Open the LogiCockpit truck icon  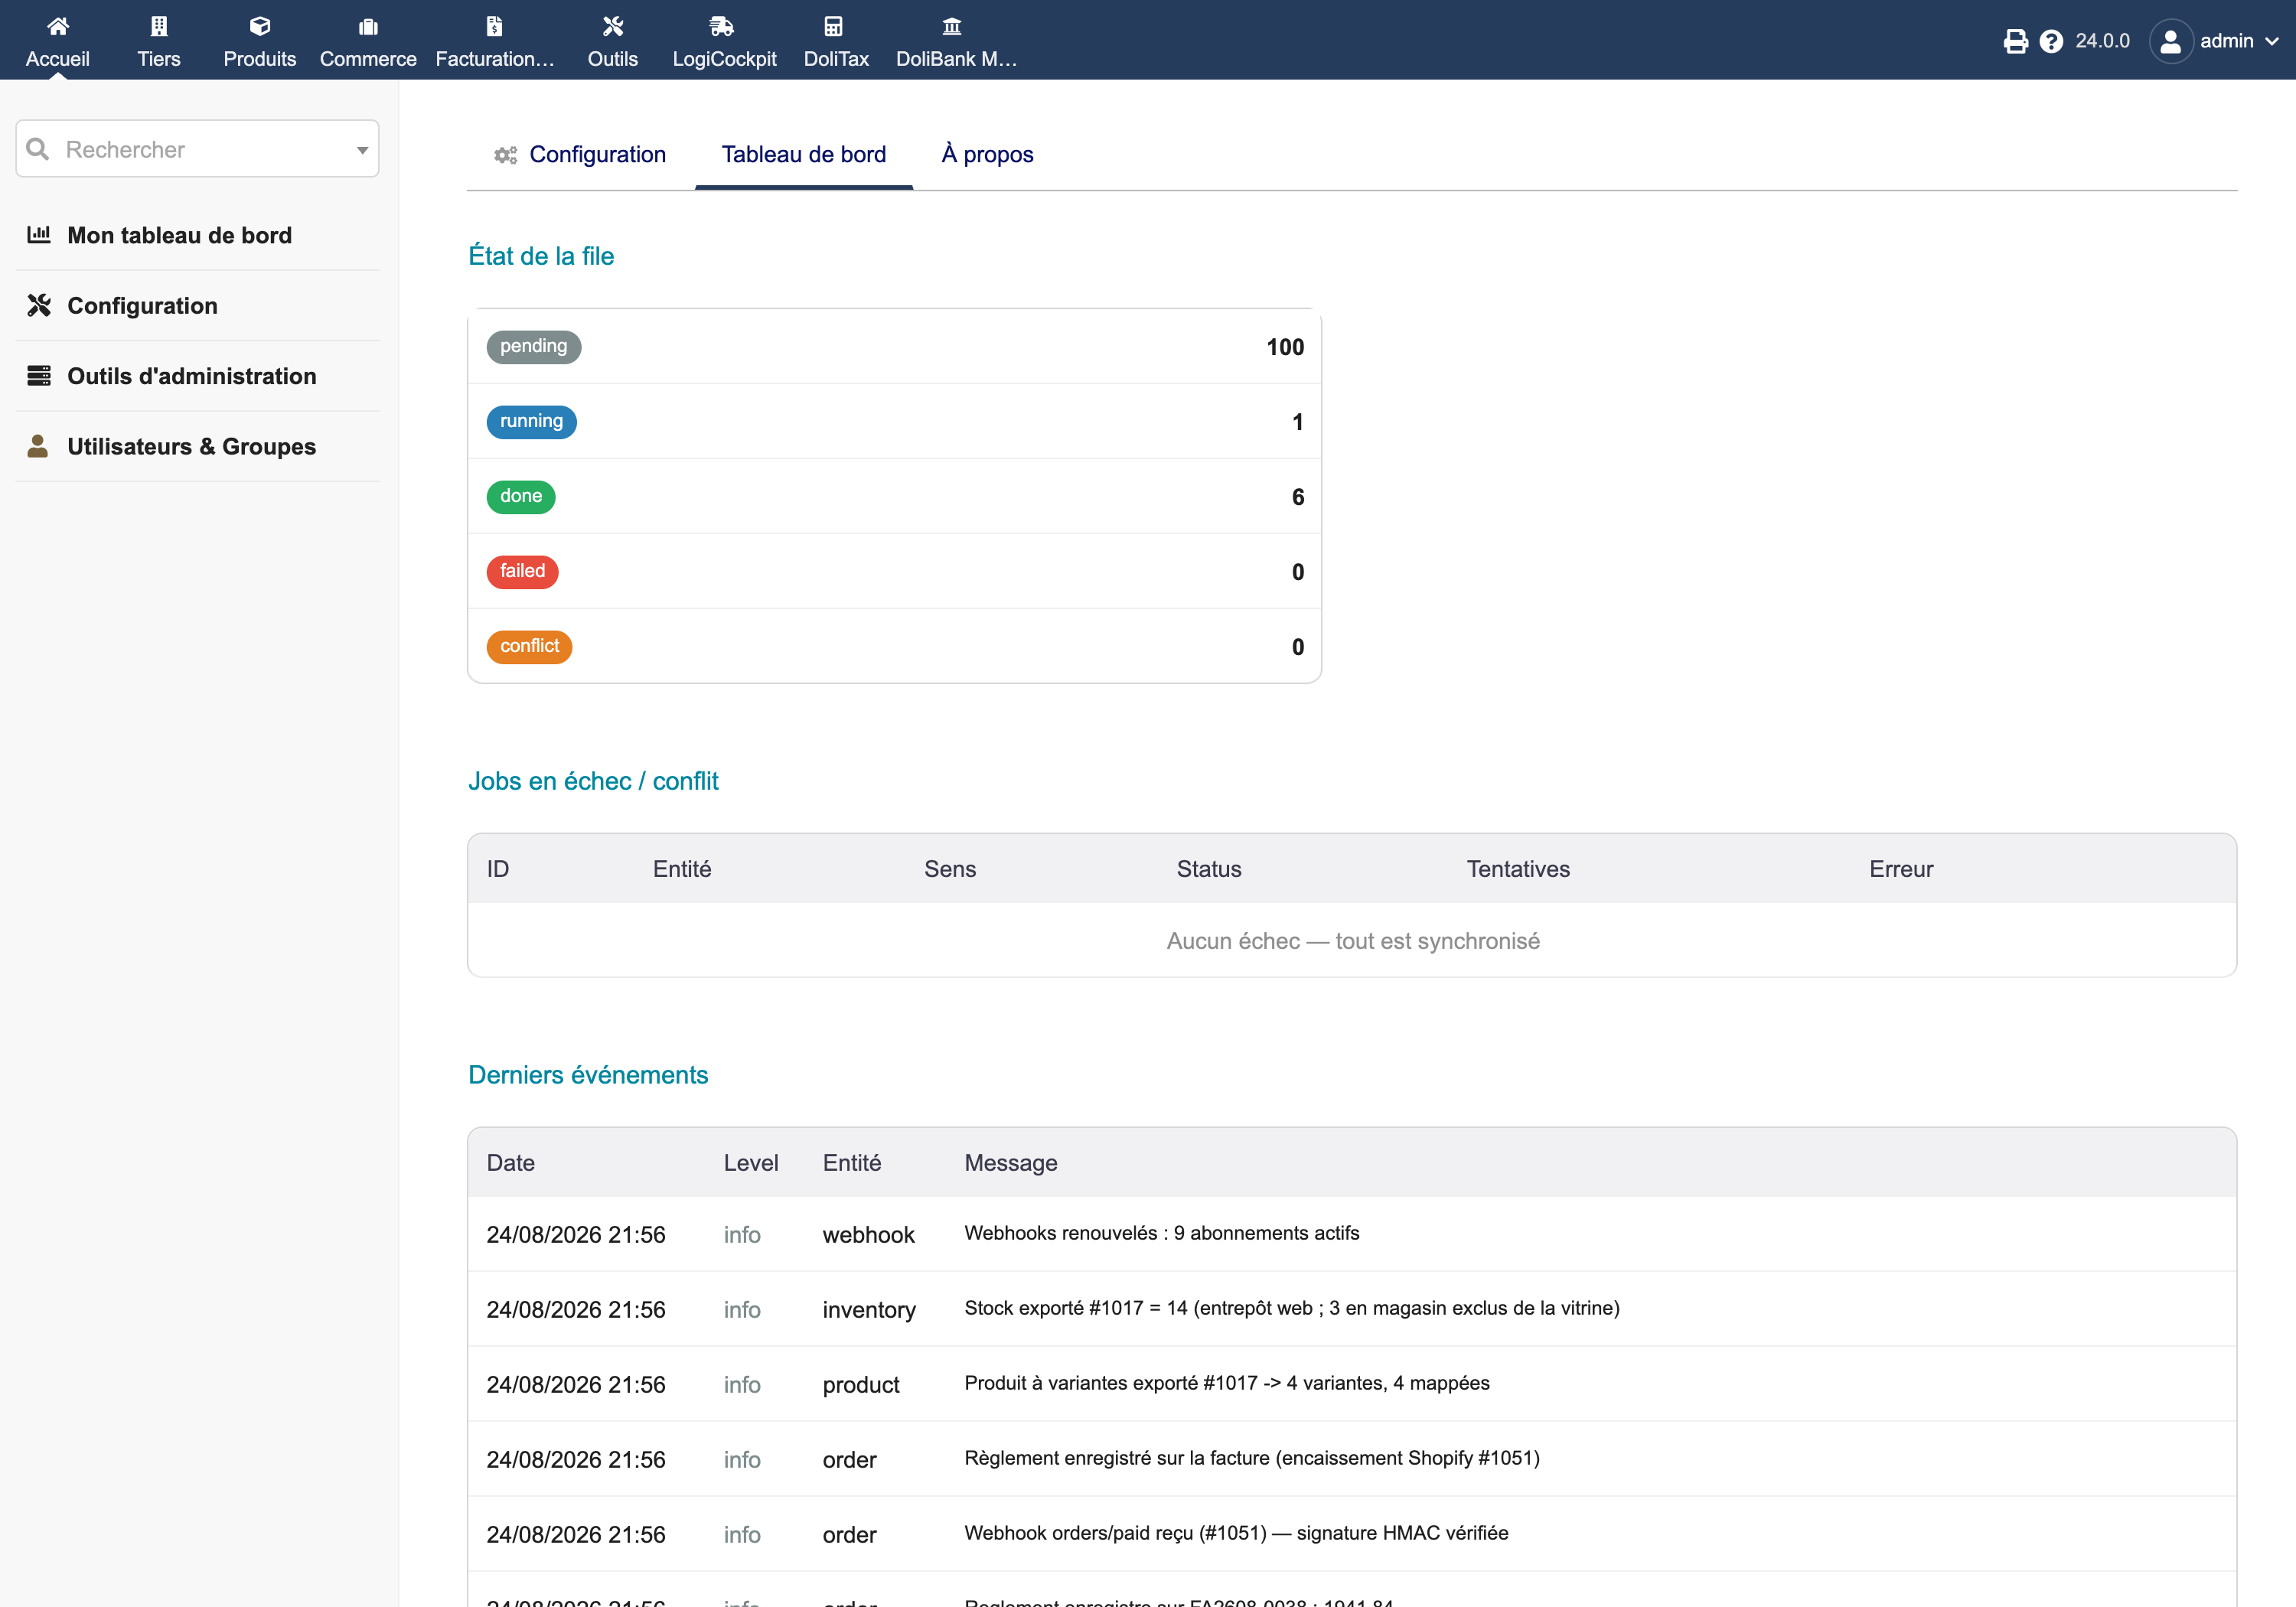coord(722,26)
